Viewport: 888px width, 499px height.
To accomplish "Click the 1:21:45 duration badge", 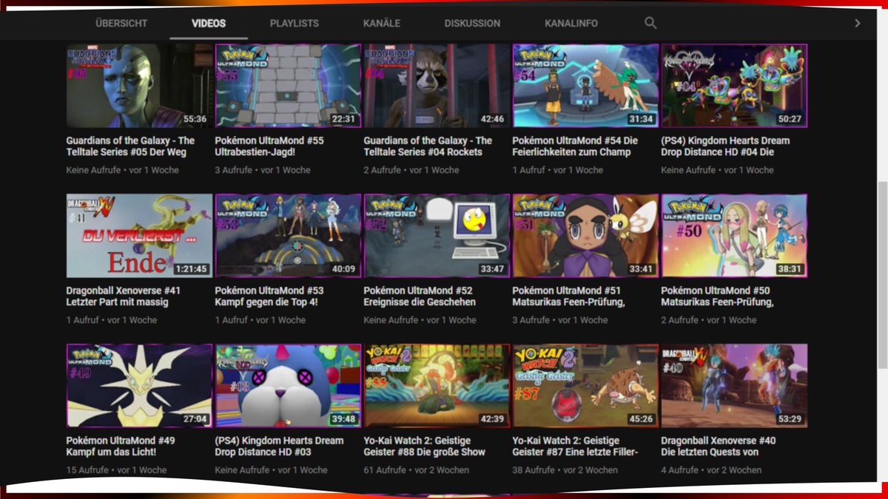I will (x=191, y=269).
